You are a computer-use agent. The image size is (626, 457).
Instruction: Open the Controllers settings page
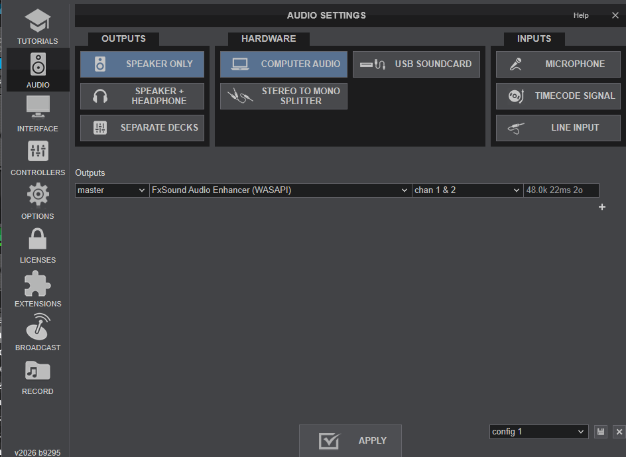(38, 158)
